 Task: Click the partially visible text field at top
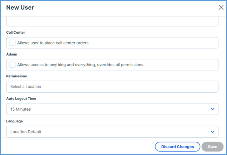[112, 21]
